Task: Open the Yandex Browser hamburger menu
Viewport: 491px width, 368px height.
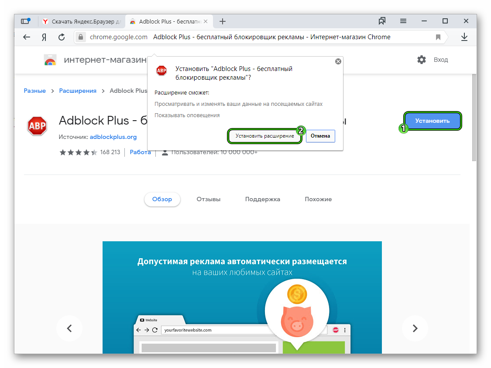Action: pos(403,21)
